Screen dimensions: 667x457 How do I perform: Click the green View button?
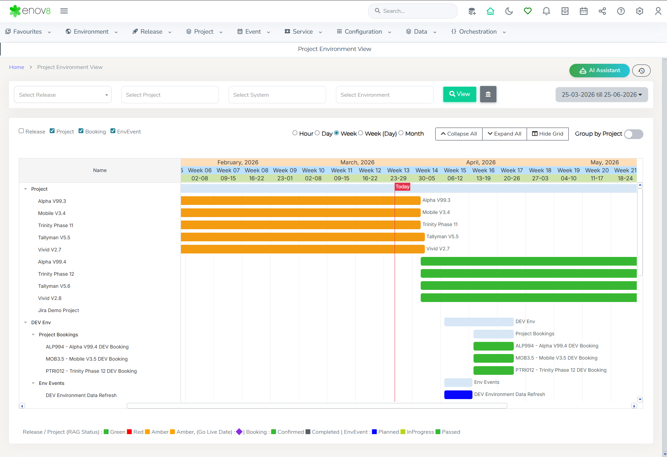[459, 94]
